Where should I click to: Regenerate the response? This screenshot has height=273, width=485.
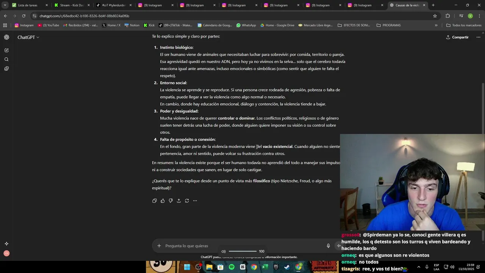(x=187, y=201)
